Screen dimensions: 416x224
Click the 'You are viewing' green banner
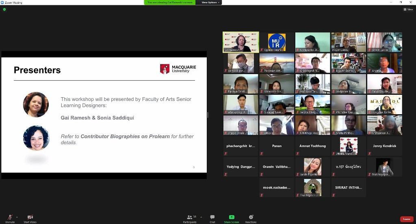169,2
